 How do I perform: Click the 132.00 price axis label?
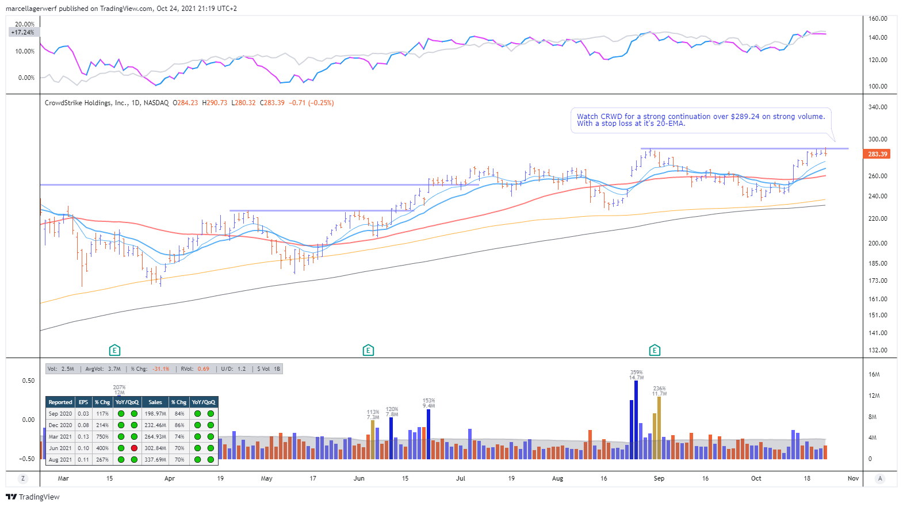[x=878, y=350]
